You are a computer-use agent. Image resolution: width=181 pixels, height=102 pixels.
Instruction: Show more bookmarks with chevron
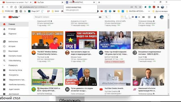(149, 11)
